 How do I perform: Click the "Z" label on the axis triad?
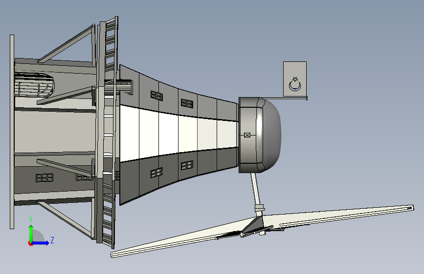[52, 240]
